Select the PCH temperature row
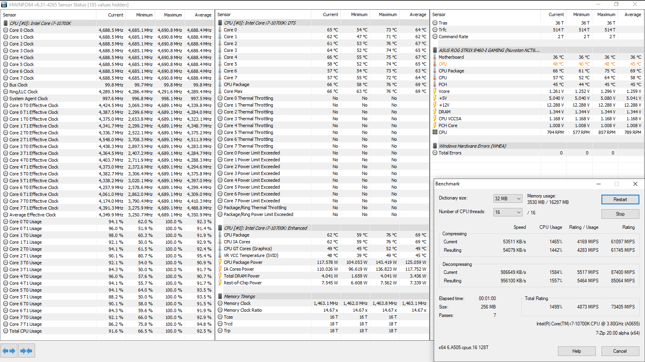The height and width of the screenshot is (362, 645). pos(537,84)
